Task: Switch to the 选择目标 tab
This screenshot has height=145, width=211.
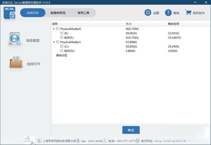Action: point(33,13)
